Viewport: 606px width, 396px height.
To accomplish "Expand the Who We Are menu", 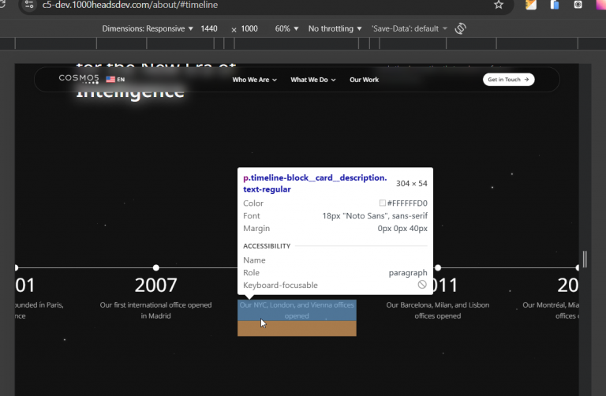I will click(254, 80).
